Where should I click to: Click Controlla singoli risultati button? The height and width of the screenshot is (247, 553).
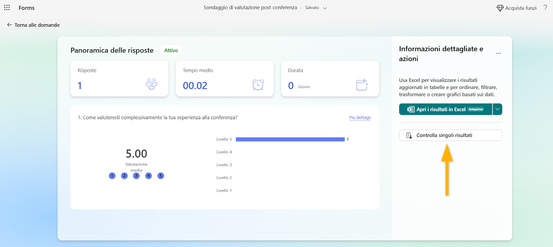pos(450,135)
